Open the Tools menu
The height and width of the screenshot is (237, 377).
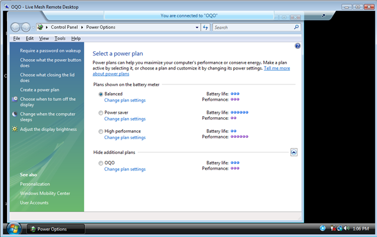tap(60, 38)
